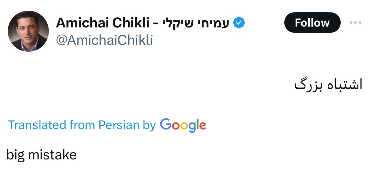Click the word "mistake" in the translation

pyautogui.click(x=52, y=155)
